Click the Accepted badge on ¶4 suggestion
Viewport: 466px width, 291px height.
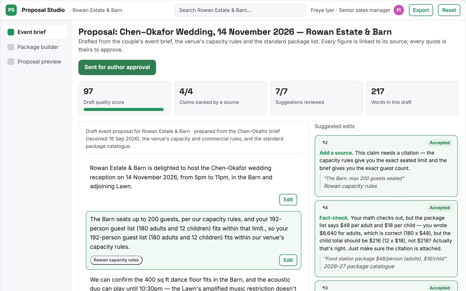[439, 208]
